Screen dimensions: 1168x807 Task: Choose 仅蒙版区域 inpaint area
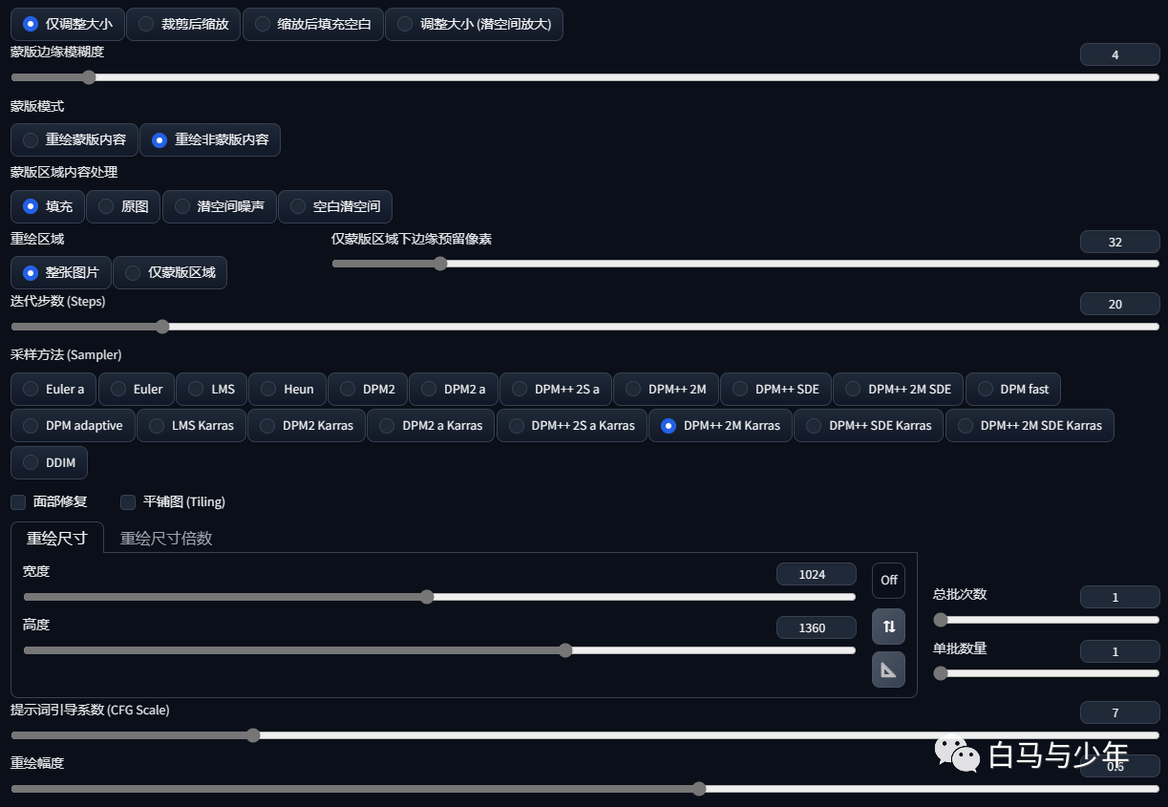(170, 272)
